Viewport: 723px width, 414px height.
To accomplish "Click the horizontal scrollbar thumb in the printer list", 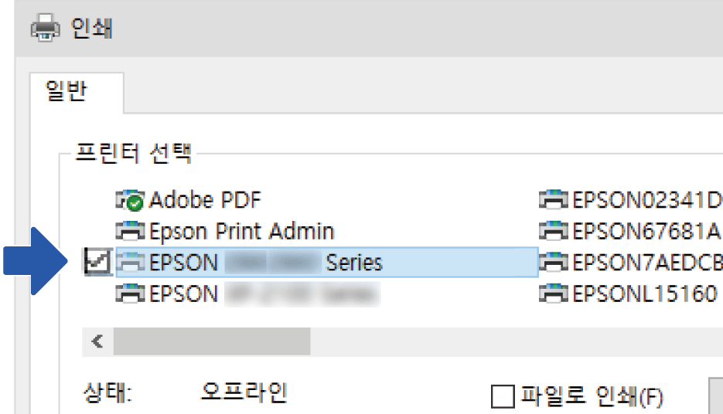I will (211, 341).
